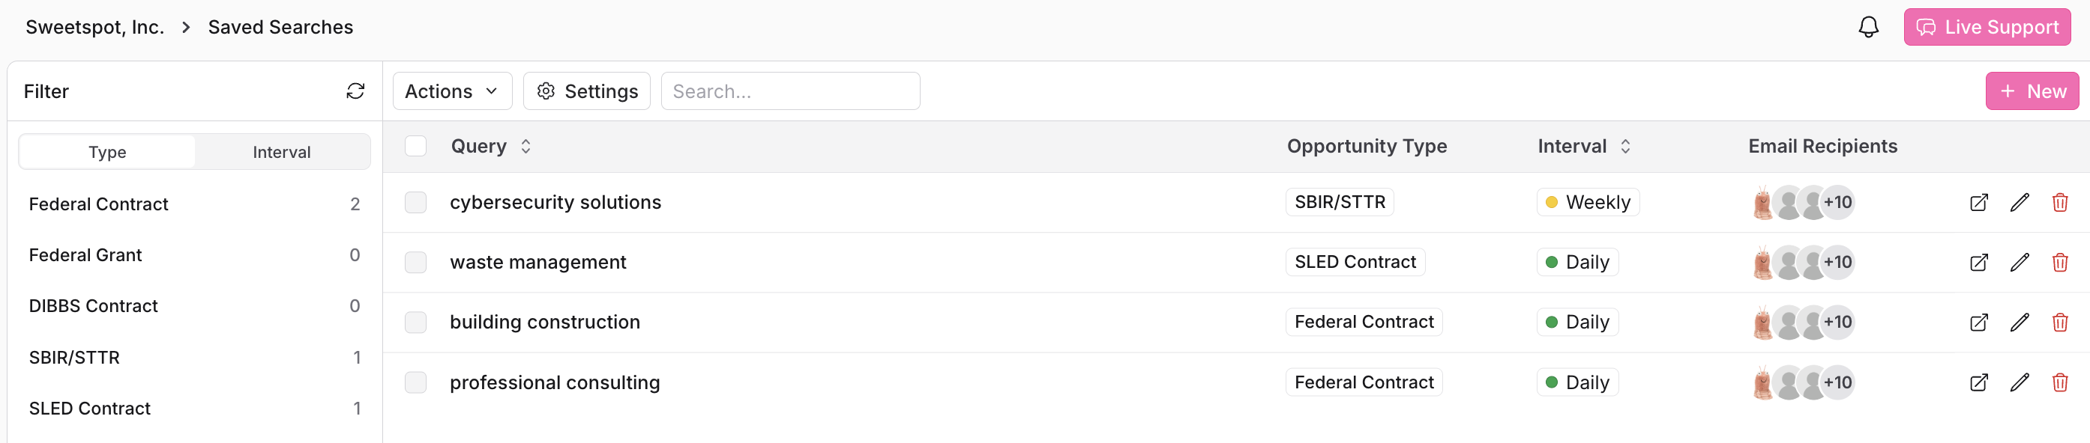Select the checkbox for building construction row
Image resolution: width=2090 pixels, height=443 pixels.
point(416,322)
